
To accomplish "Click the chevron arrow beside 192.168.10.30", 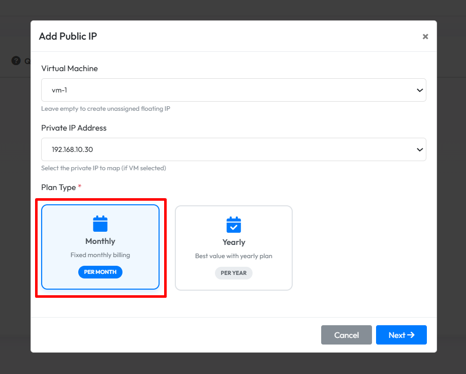I will [x=420, y=150].
